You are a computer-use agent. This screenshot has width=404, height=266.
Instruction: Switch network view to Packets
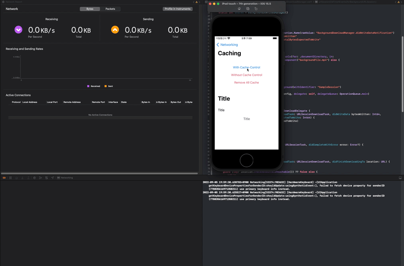pos(110,9)
